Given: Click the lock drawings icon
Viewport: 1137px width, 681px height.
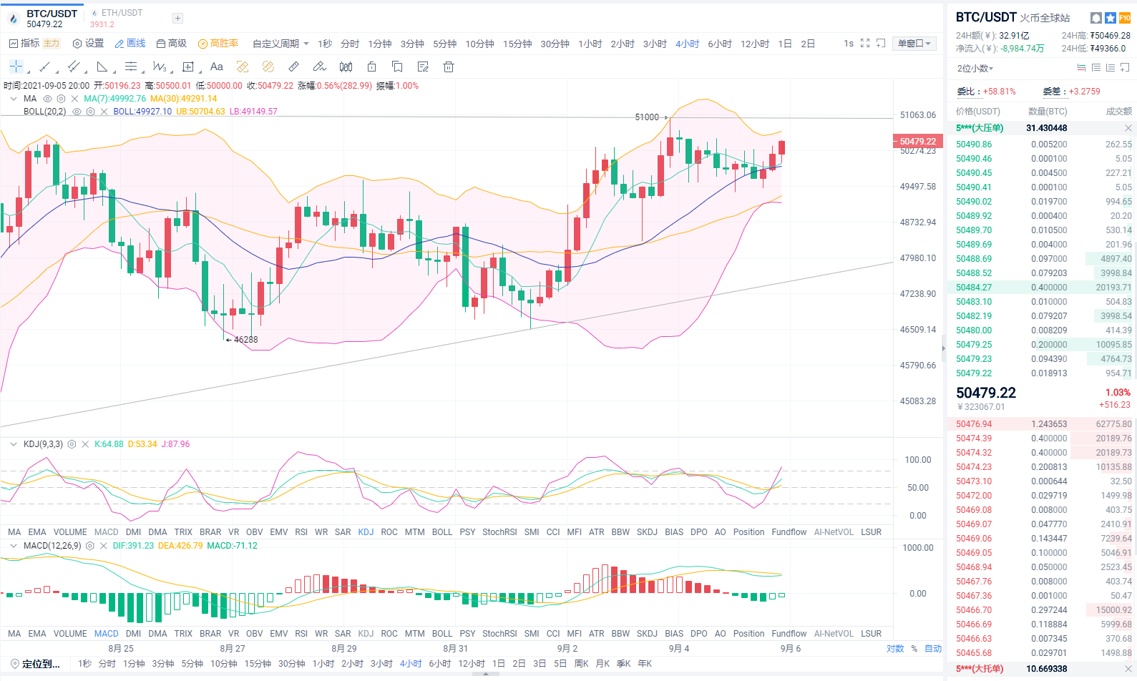Looking at the screenshot, I should (371, 67).
